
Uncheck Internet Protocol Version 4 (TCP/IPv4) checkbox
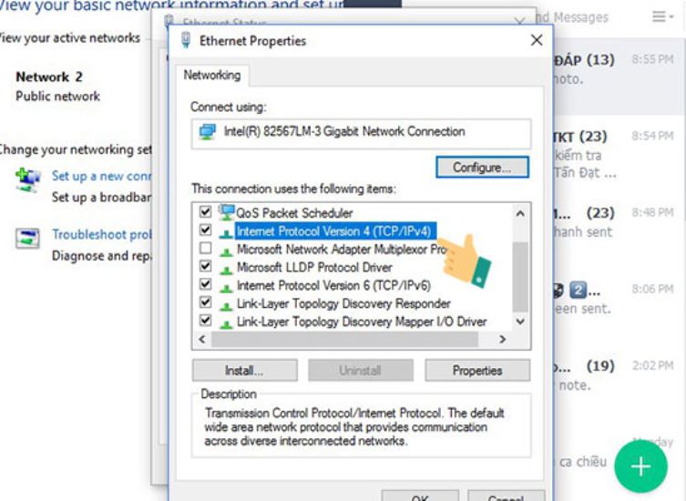205,231
